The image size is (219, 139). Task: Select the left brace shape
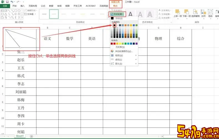[x=16, y=18]
